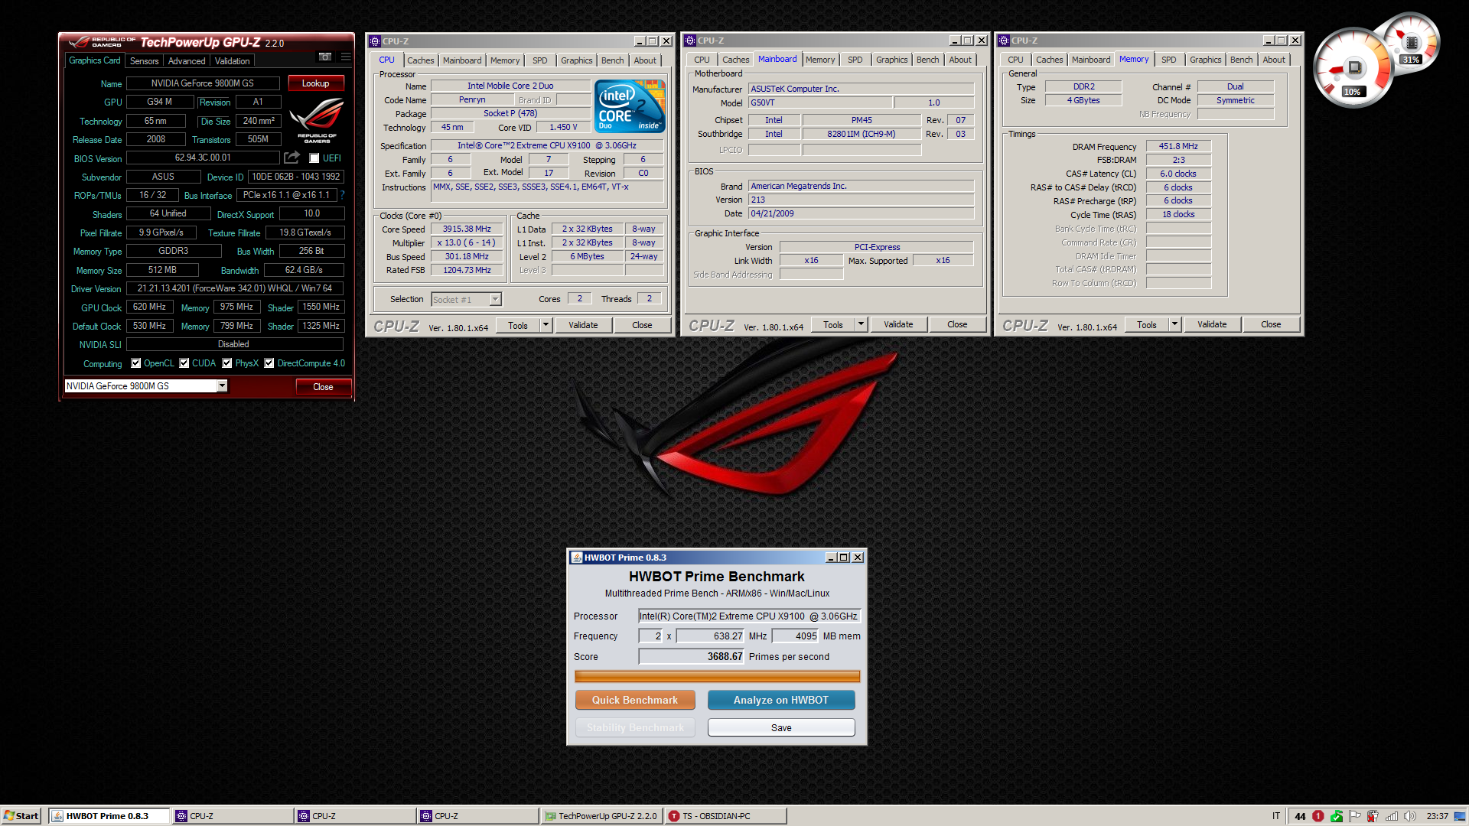
Task: Open Caches tab in first CPU-Z window
Action: point(420,60)
